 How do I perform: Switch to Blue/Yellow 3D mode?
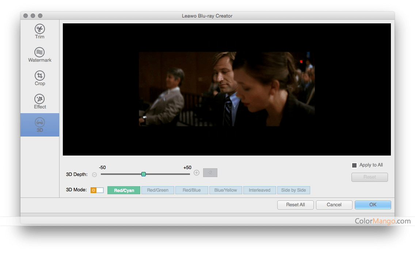click(x=226, y=190)
